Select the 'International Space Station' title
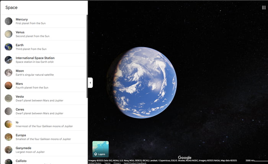The image size is (268, 164). (x=35, y=58)
